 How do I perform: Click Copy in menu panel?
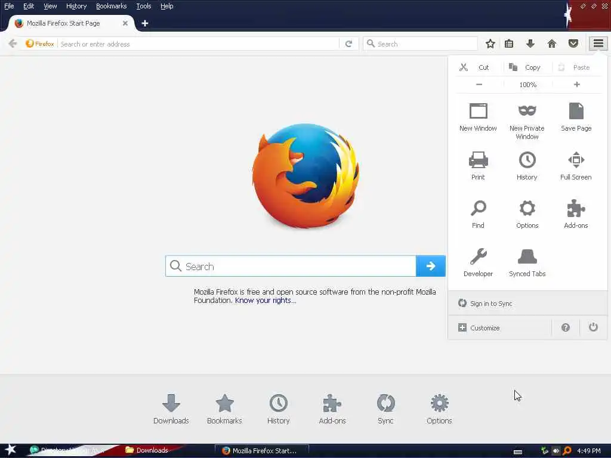pos(528,67)
